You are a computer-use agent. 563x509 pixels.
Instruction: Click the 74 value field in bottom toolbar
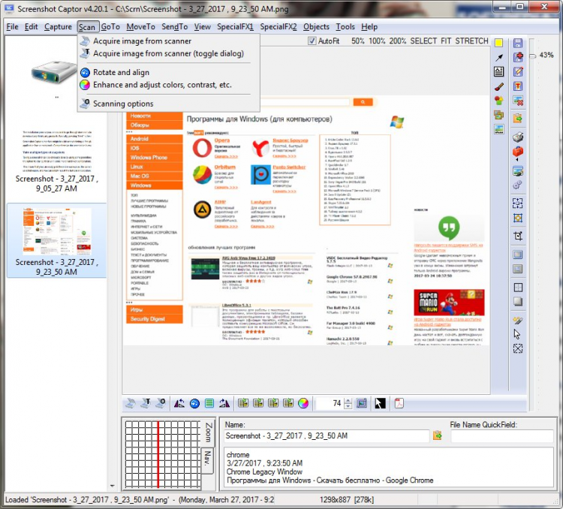coord(330,403)
